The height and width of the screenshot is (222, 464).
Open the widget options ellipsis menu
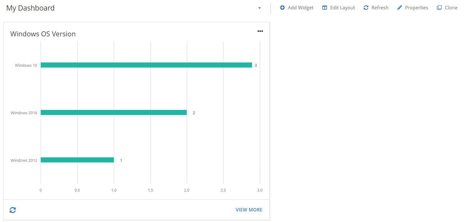pos(260,31)
